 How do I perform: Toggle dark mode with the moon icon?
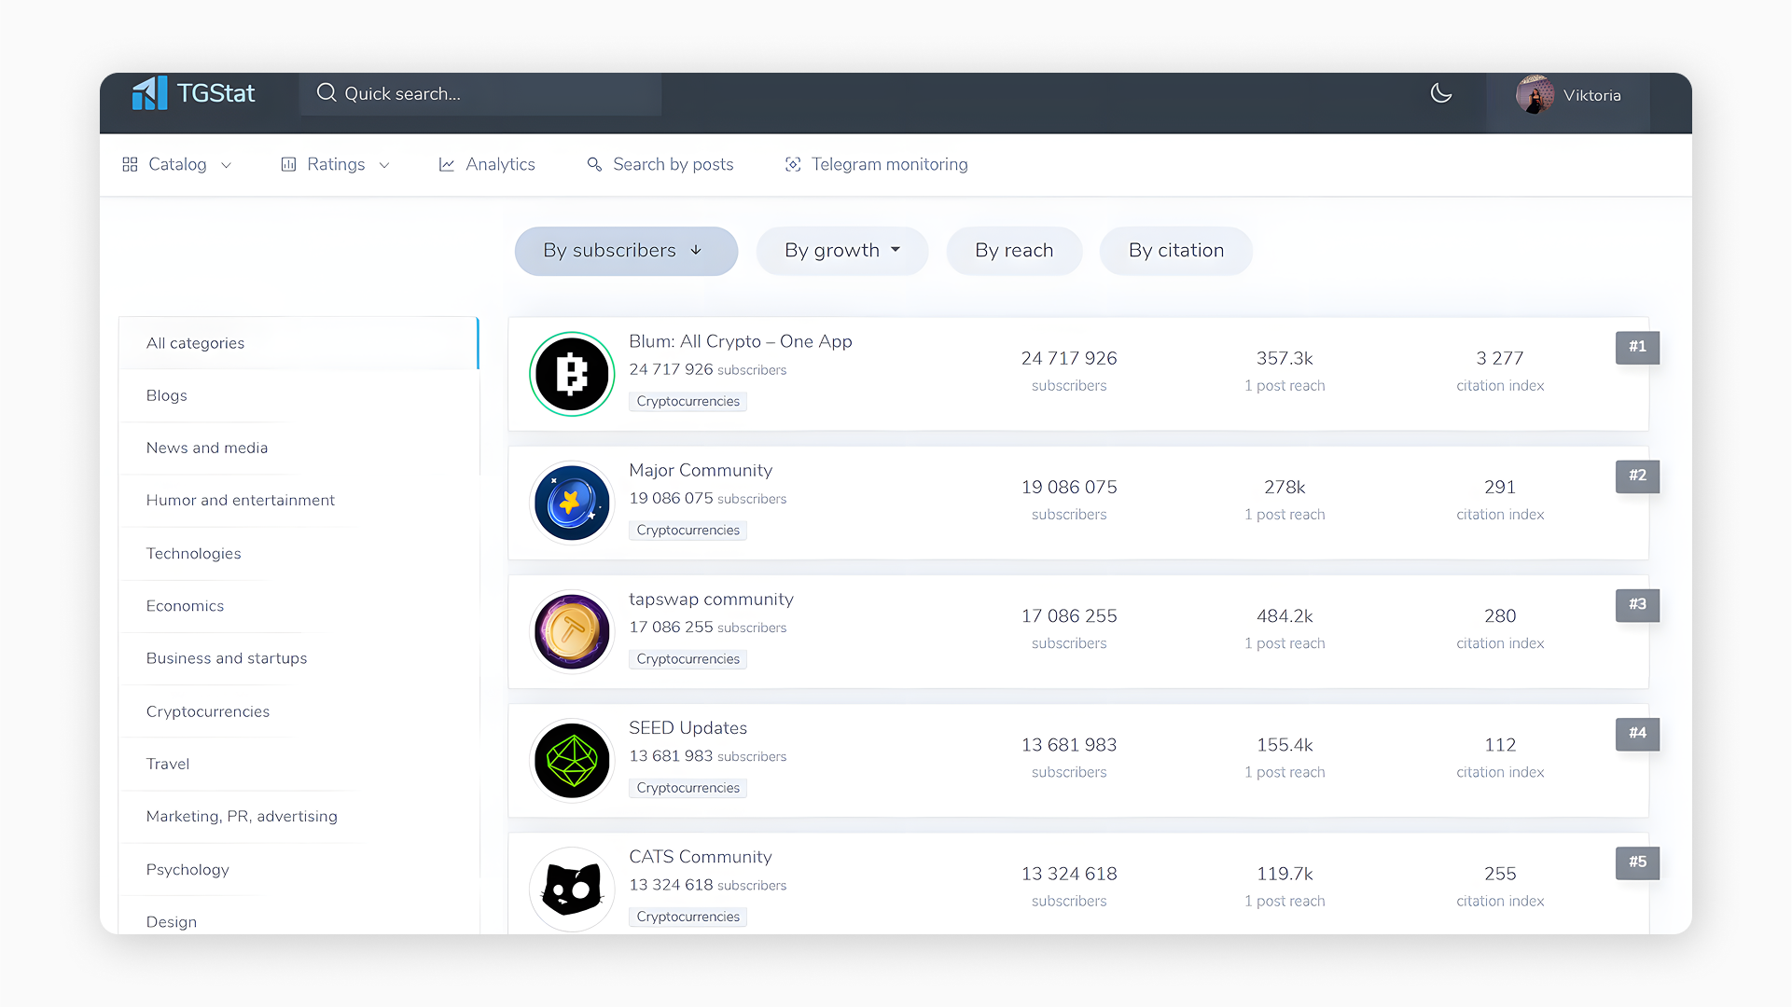click(x=1441, y=93)
